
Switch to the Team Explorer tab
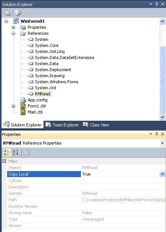(62, 125)
